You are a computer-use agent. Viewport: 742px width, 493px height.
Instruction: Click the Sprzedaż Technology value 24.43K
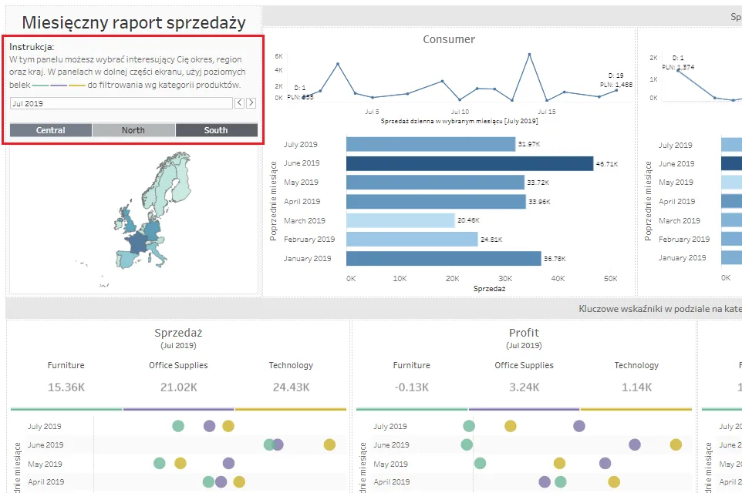[291, 387]
